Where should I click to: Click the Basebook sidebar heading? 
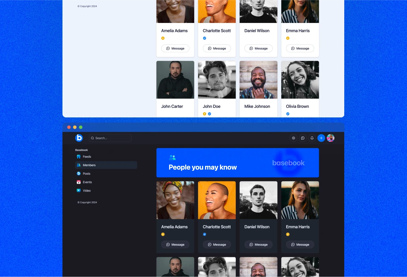[x=81, y=150]
